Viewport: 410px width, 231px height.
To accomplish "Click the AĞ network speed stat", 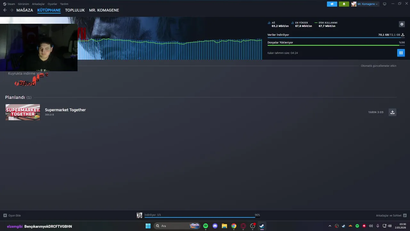I will click(278, 24).
